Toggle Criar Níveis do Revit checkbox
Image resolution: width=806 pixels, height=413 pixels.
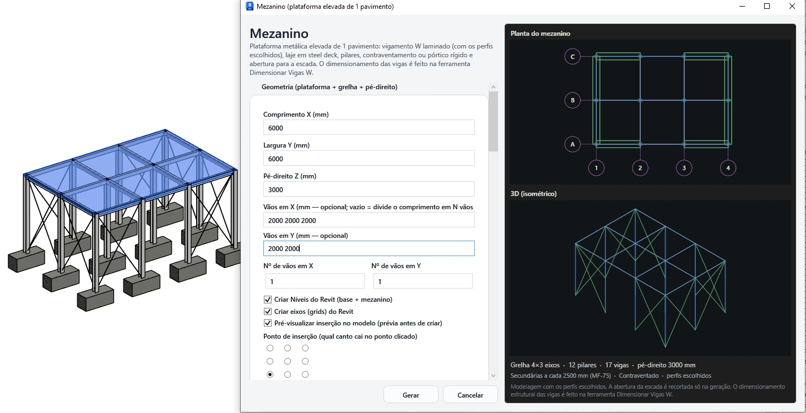pos(268,300)
